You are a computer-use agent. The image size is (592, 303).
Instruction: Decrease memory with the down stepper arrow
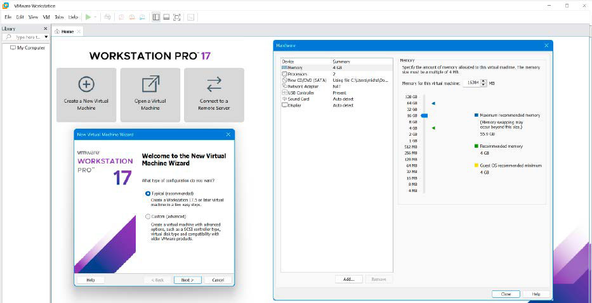pyautogui.click(x=484, y=85)
